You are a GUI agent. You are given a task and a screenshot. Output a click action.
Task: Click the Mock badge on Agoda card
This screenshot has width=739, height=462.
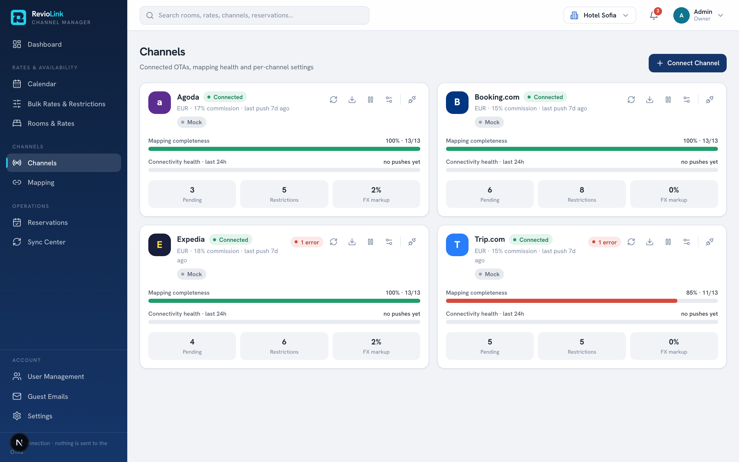point(191,122)
